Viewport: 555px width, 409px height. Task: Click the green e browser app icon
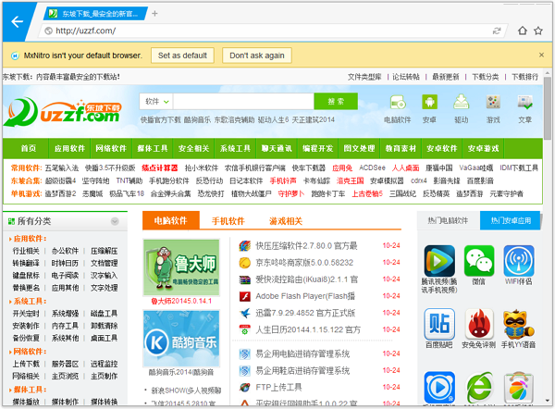[479, 387]
